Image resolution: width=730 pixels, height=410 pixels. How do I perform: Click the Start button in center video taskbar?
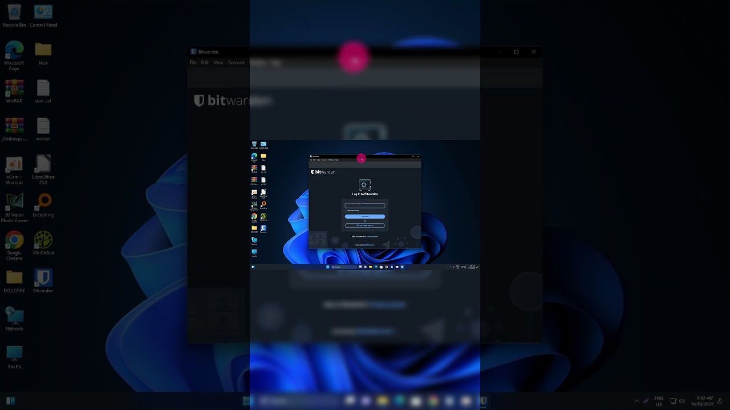(328, 266)
